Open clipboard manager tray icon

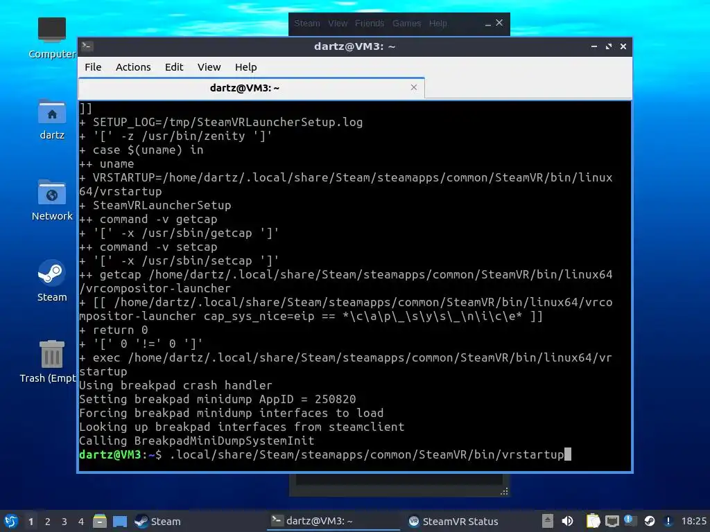(x=593, y=521)
